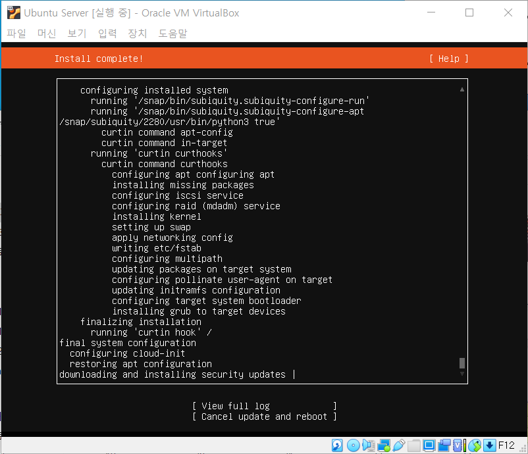Click 'installing missing packages' log line
This screenshot has height=454, width=528.
coord(183,185)
